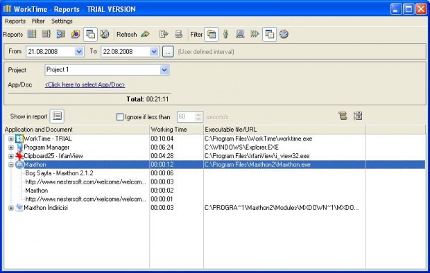Toggle the project folders filter icon
The height and width of the screenshot is (273, 430).
click(211, 34)
